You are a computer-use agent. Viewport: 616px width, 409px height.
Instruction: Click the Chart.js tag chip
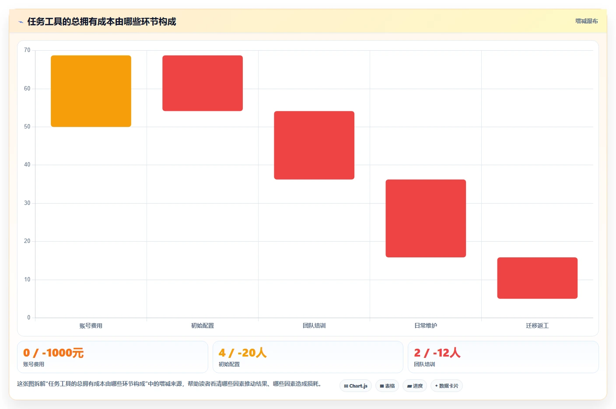(356, 386)
